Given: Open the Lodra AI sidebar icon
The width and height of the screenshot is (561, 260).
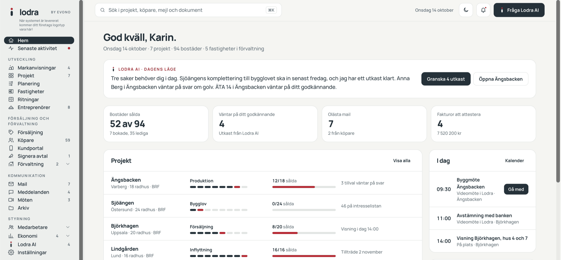Looking at the screenshot, I should [x=11, y=244].
